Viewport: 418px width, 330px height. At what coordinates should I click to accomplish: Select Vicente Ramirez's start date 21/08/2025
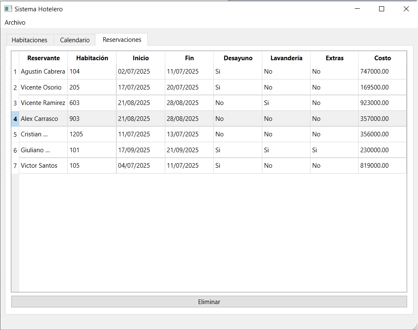pyautogui.click(x=141, y=103)
